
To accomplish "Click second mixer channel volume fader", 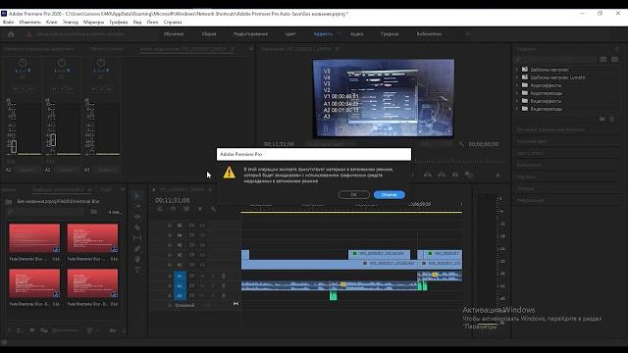I will pos(53,139).
